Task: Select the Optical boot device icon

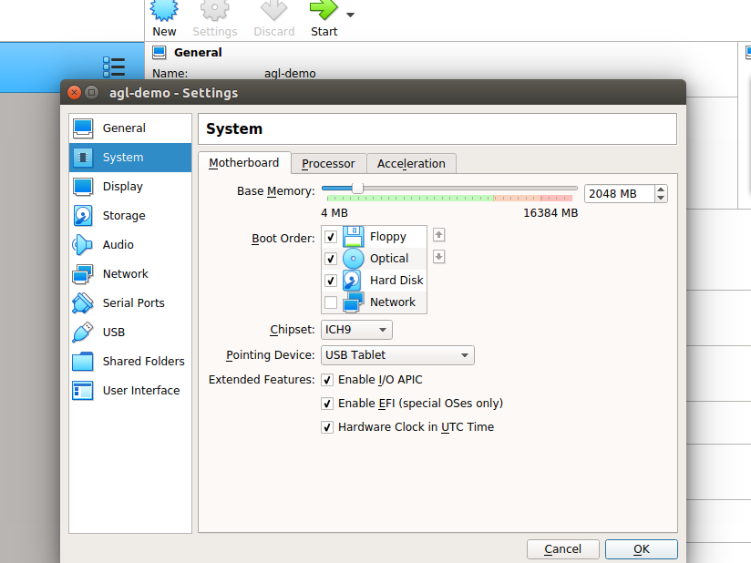Action: tap(354, 259)
